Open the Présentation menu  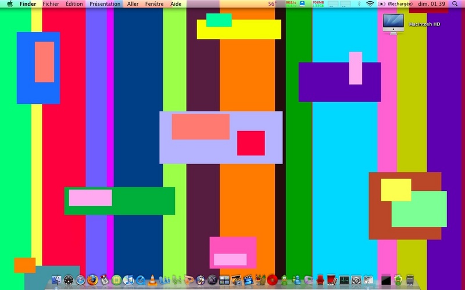(105, 4)
